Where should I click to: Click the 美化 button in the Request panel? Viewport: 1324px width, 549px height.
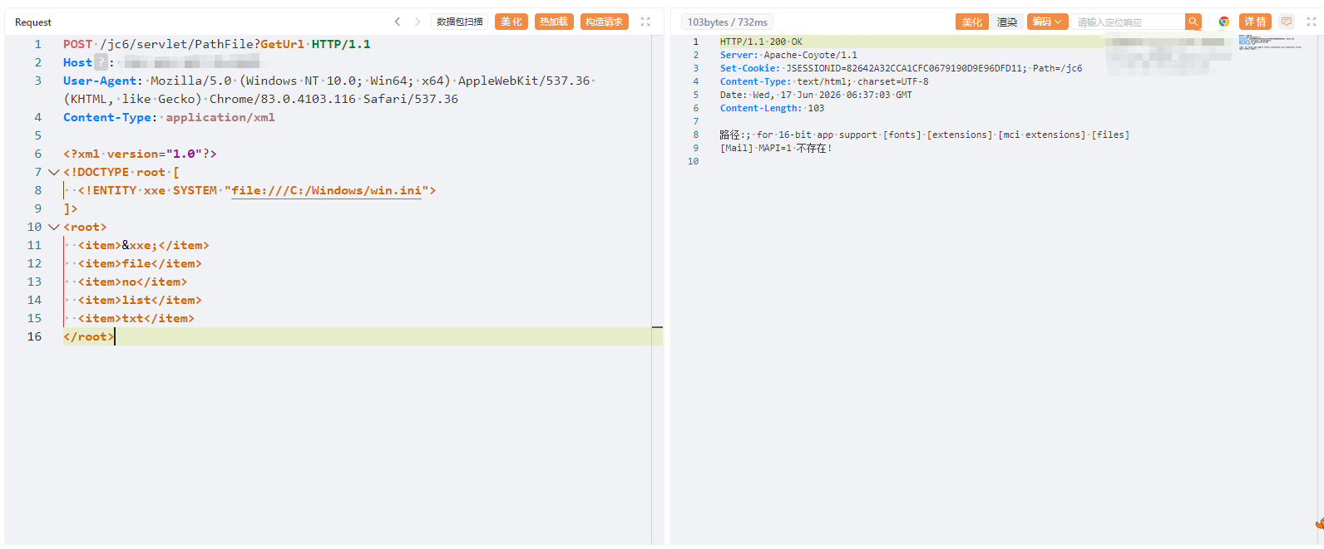tap(511, 22)
